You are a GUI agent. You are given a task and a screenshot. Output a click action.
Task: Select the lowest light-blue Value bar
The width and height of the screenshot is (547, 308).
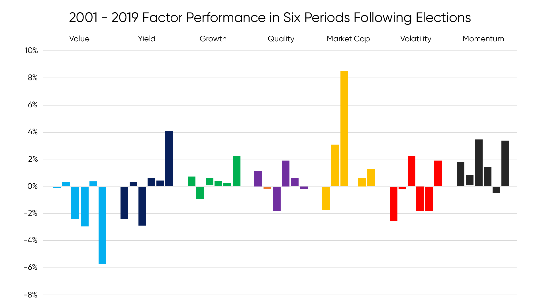point(102,225)
